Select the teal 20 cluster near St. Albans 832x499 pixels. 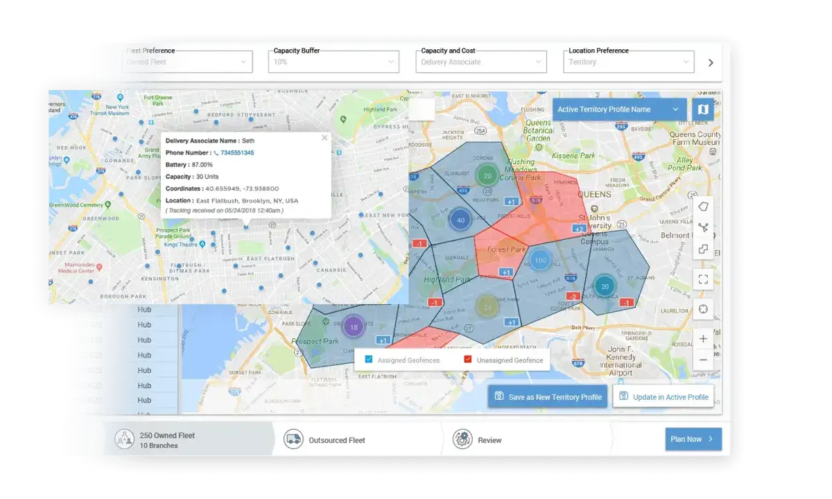(605, 286)
